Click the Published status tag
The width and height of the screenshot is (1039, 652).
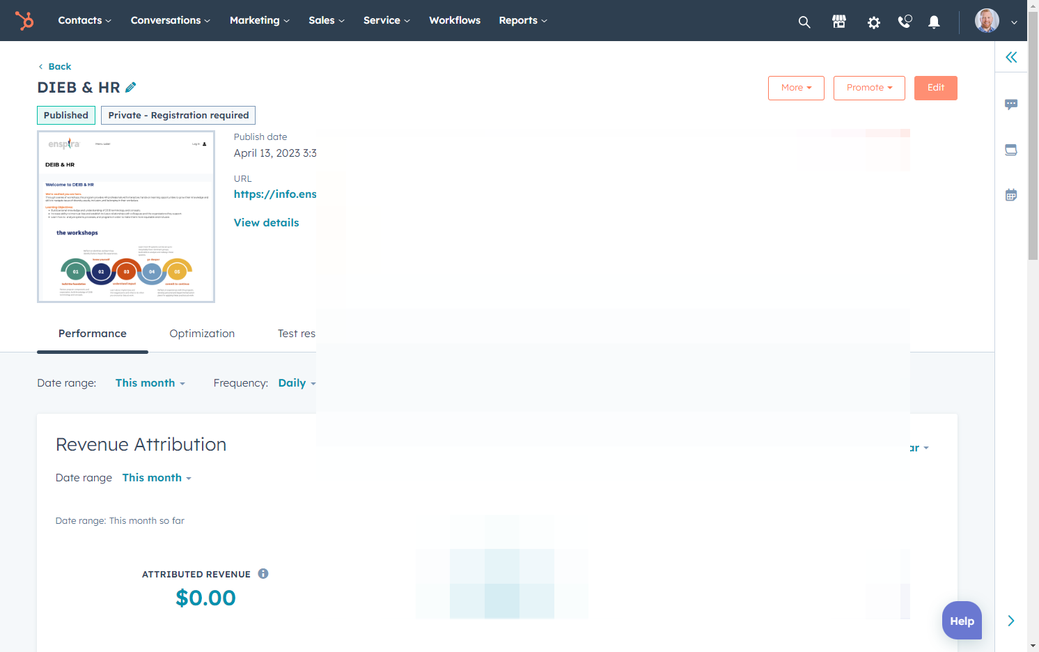[x=66, y=115]
